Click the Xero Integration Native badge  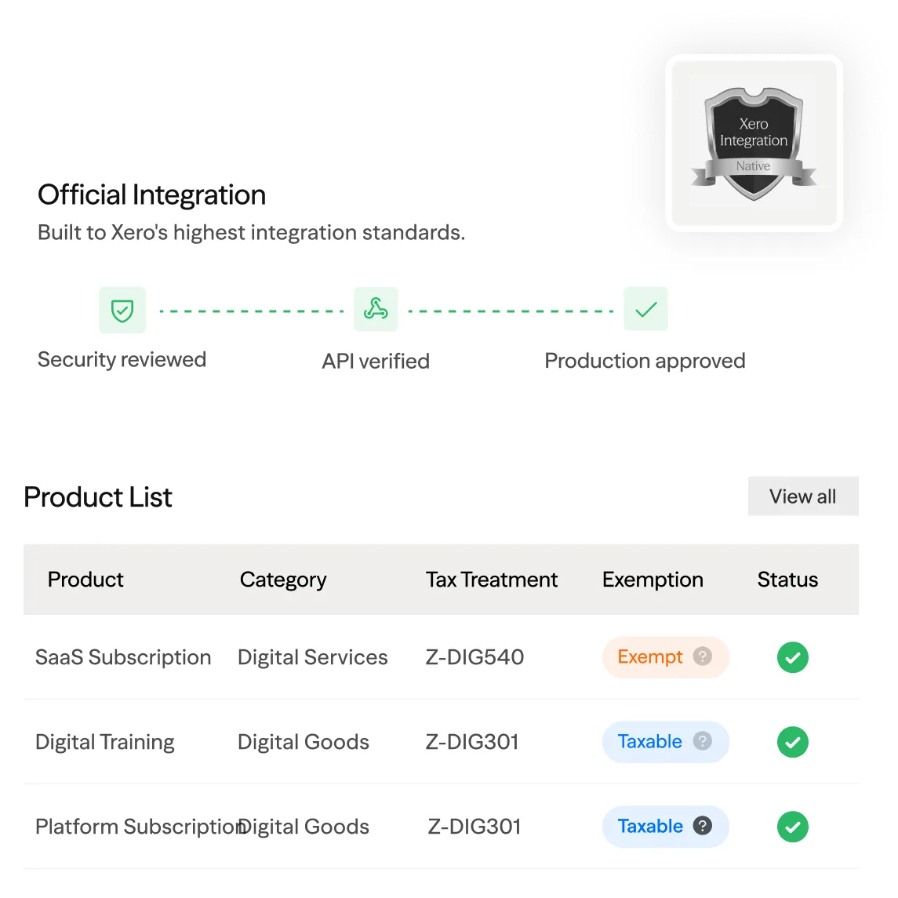pyautogui.click(x=754, y=144)
